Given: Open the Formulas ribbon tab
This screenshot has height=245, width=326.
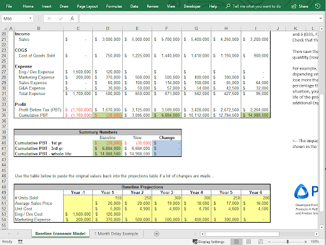Looking at the screenshot, I should coord(114,6).
